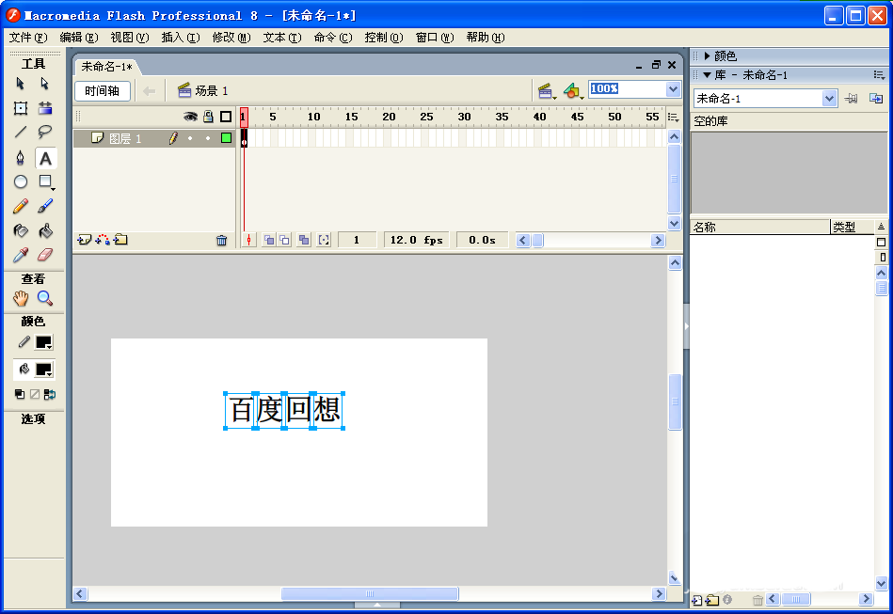The image size is (893, 614).
Task: Select the Eyedropper tool
Action: point(21,255)
